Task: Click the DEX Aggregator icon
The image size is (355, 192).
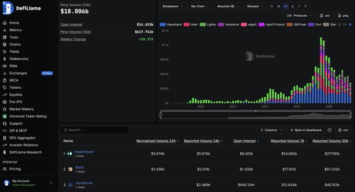Action: click(x=5, y=138)
